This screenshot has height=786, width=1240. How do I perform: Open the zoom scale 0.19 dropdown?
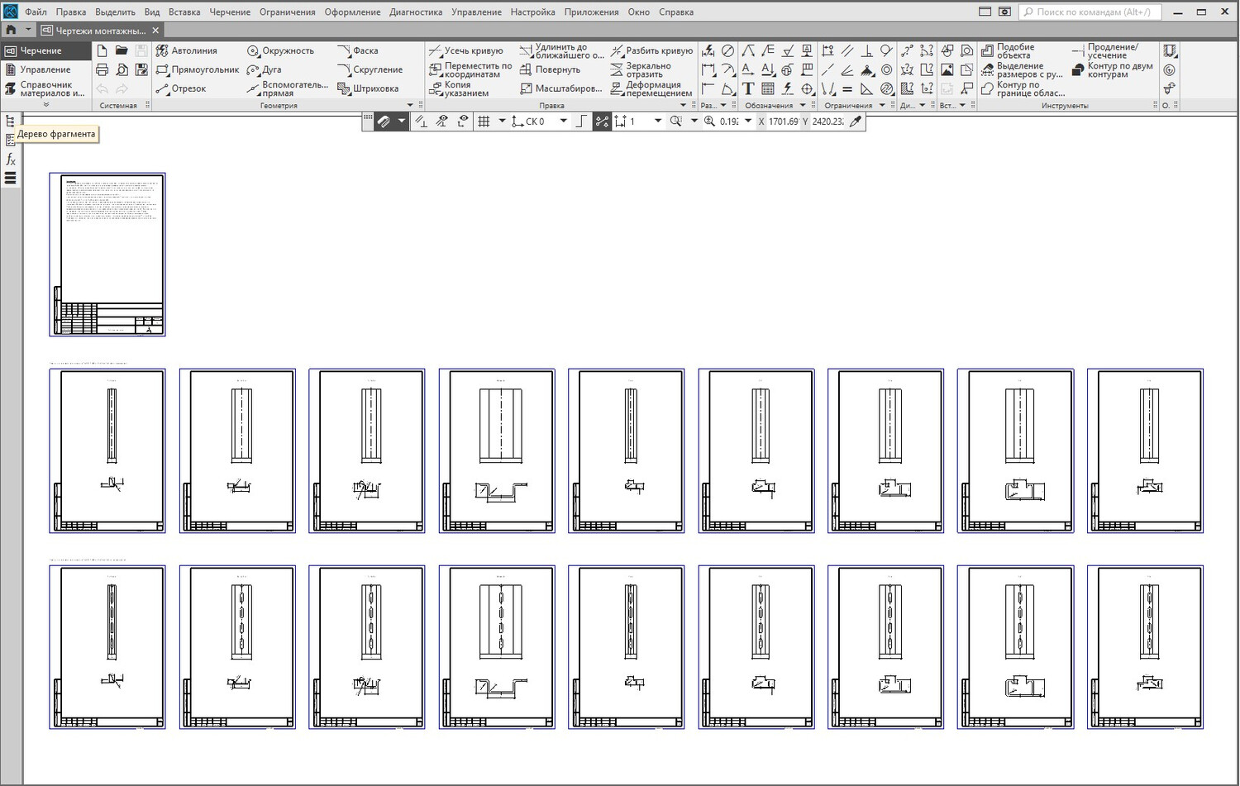click(748, 121)
